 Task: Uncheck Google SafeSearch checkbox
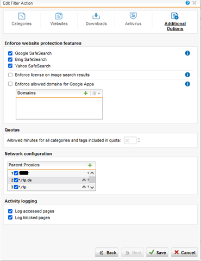tap(10, 53)
